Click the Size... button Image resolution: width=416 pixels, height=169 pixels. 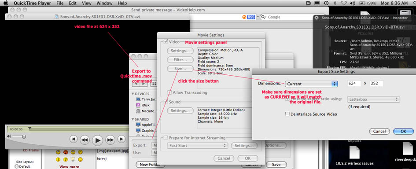[180, 69]
